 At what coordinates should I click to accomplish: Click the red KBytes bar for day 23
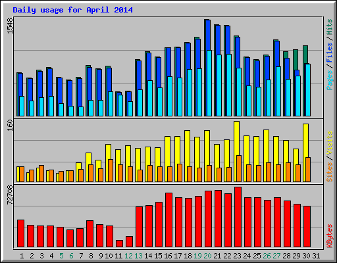[x=238, y=217]
